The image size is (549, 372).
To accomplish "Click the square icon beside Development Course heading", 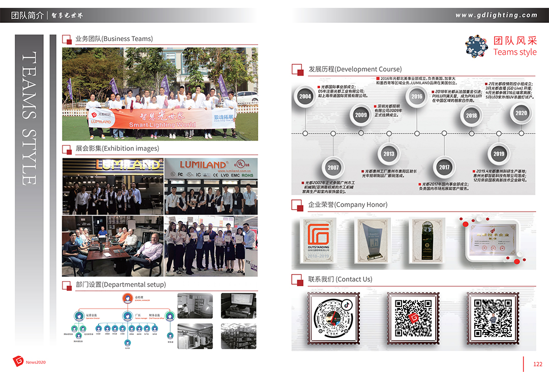I will pos(297,69).
